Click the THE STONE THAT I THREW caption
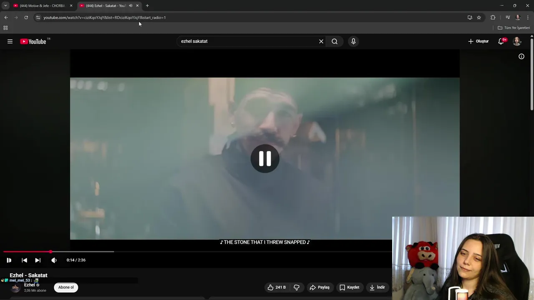Viewport: 534px width, 300px height. coord(265,242)
